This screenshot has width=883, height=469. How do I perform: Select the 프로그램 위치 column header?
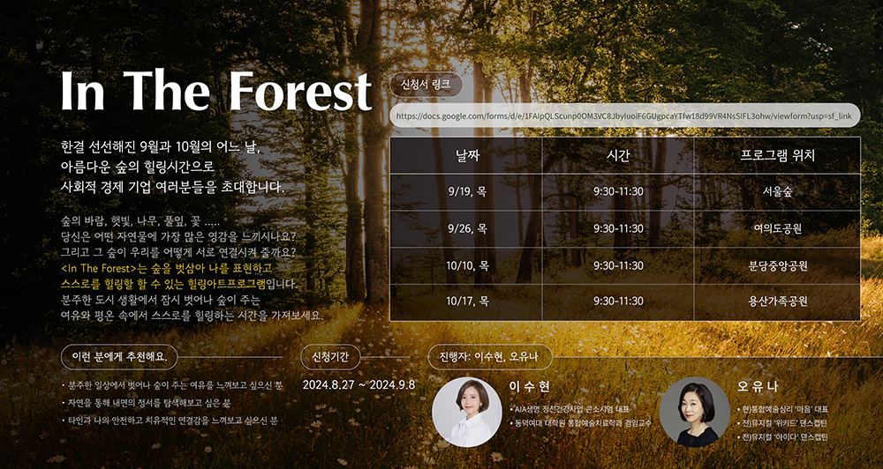(777, 156)
